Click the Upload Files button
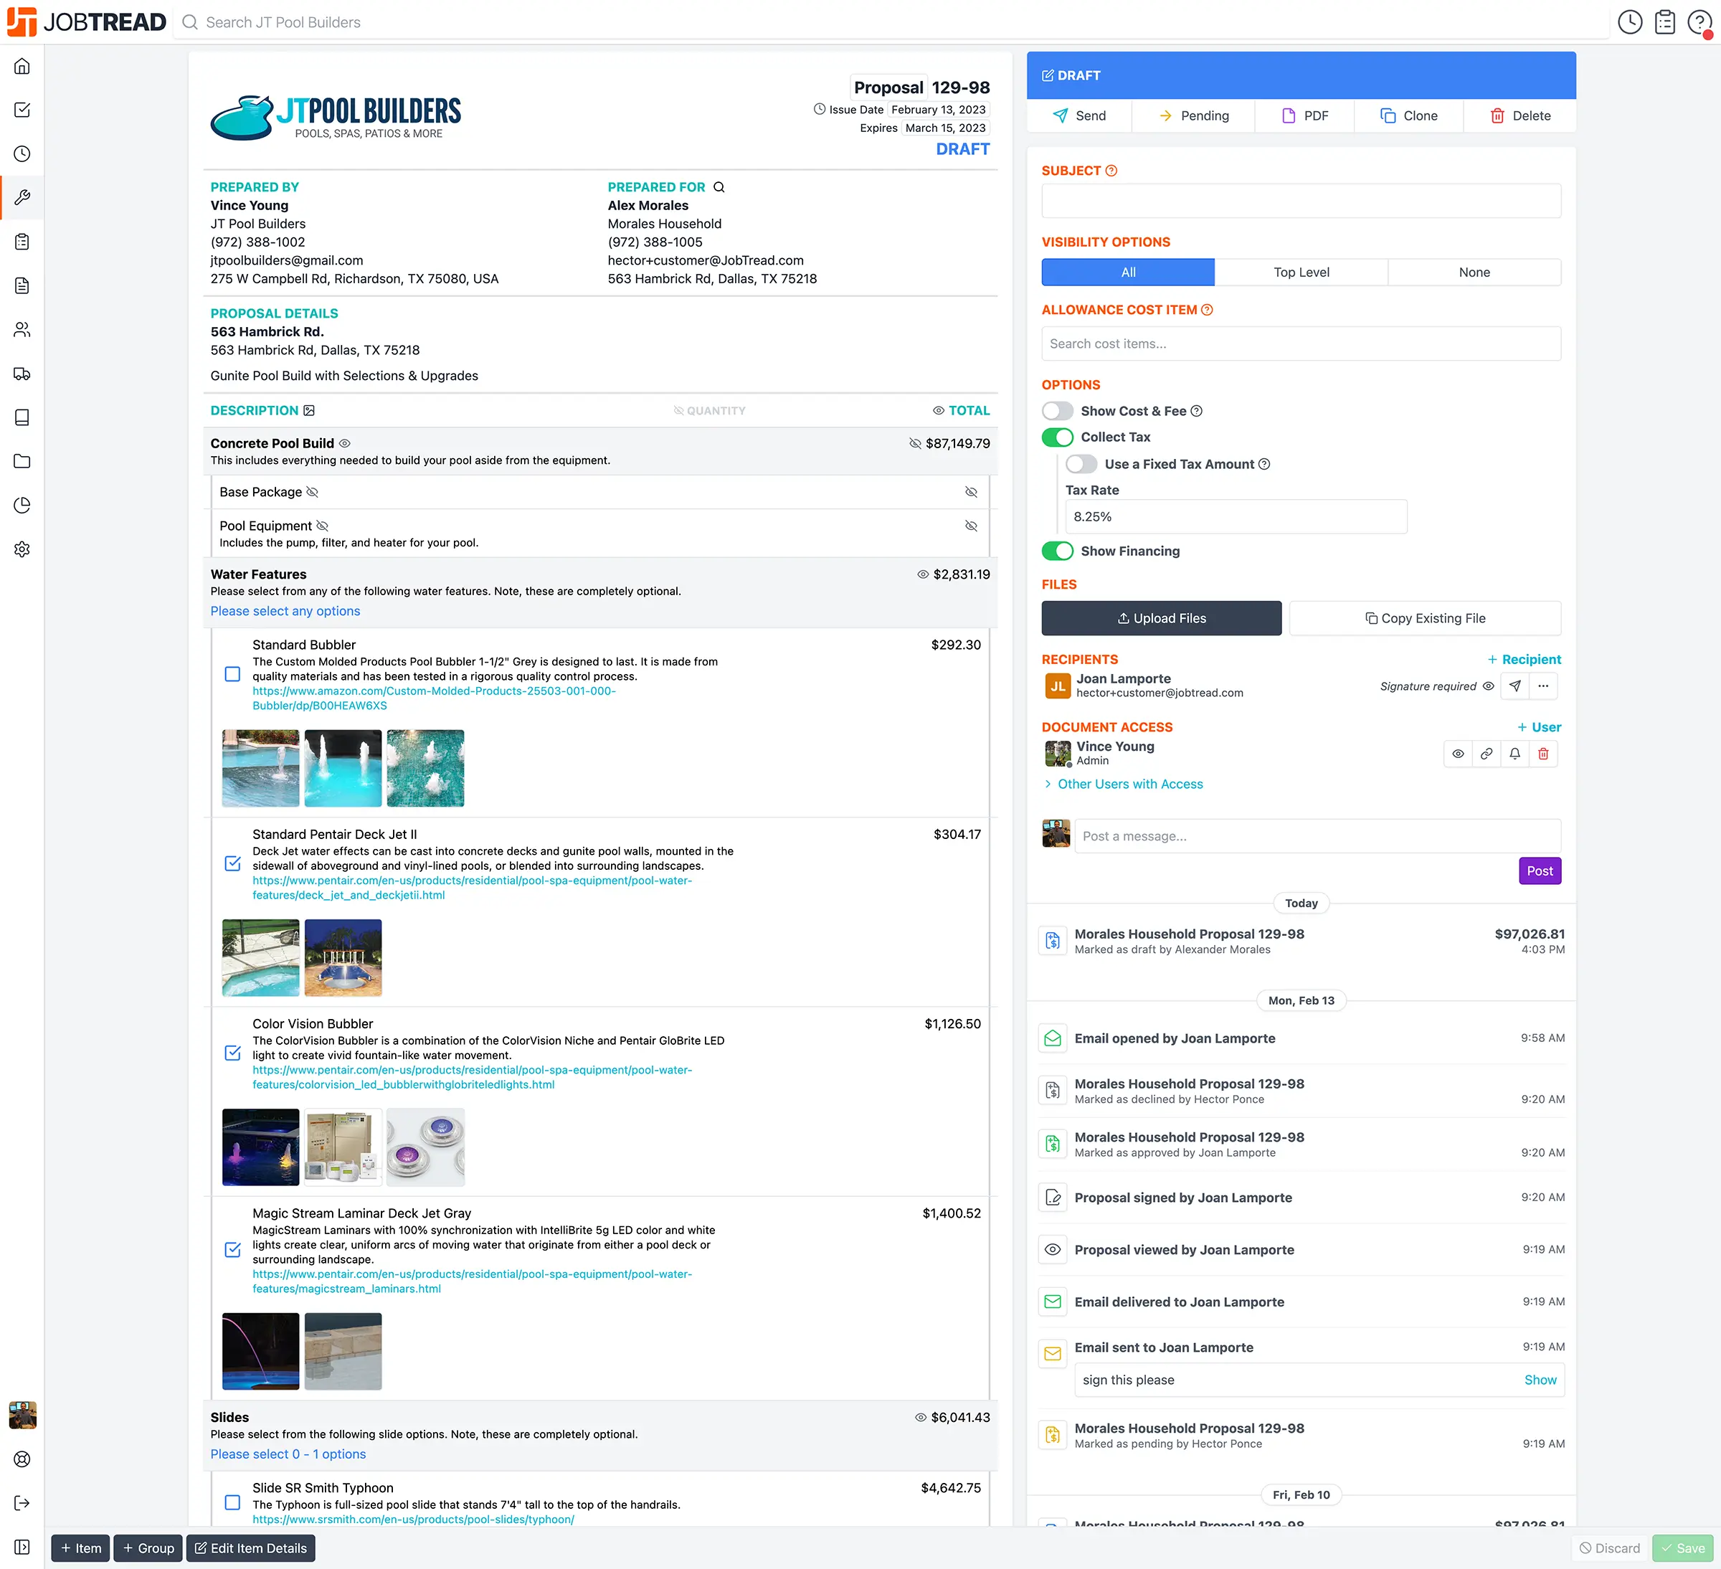 click(x=1161, y=618)
